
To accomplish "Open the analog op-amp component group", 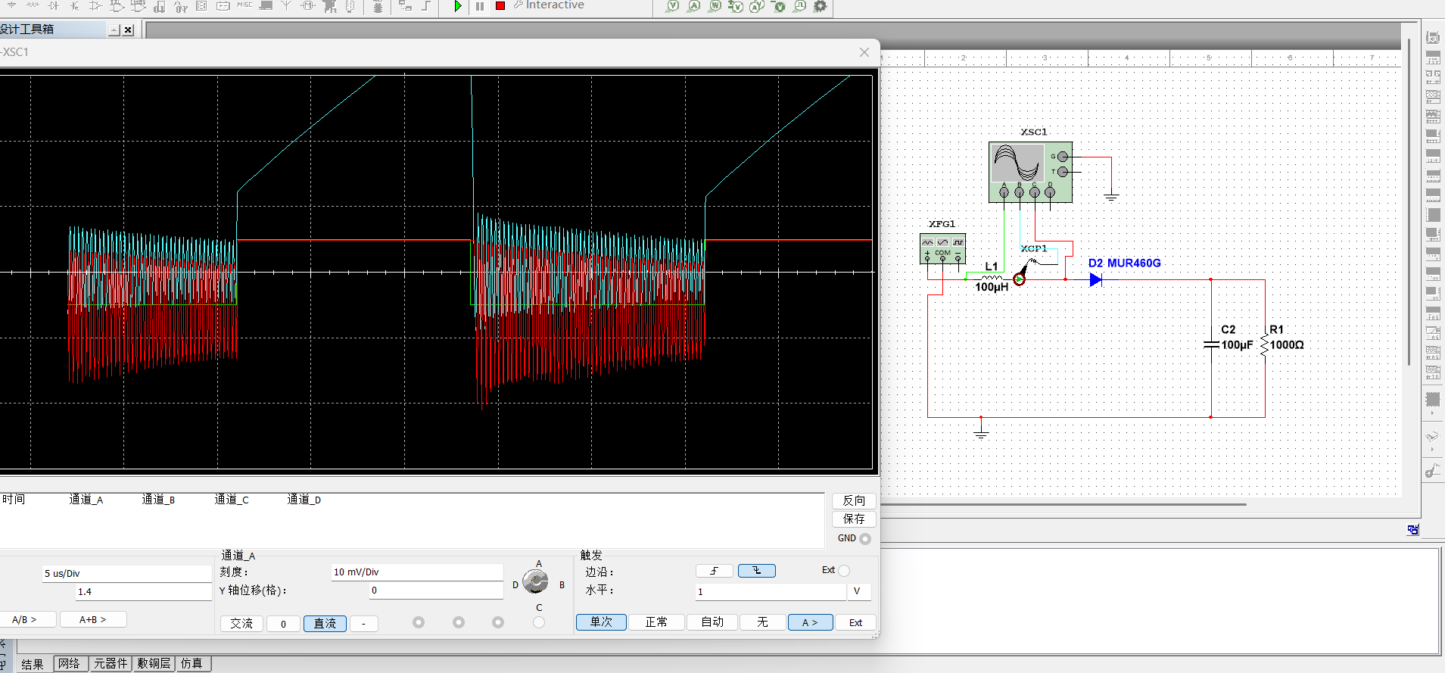I will click(x=95, y=5).
